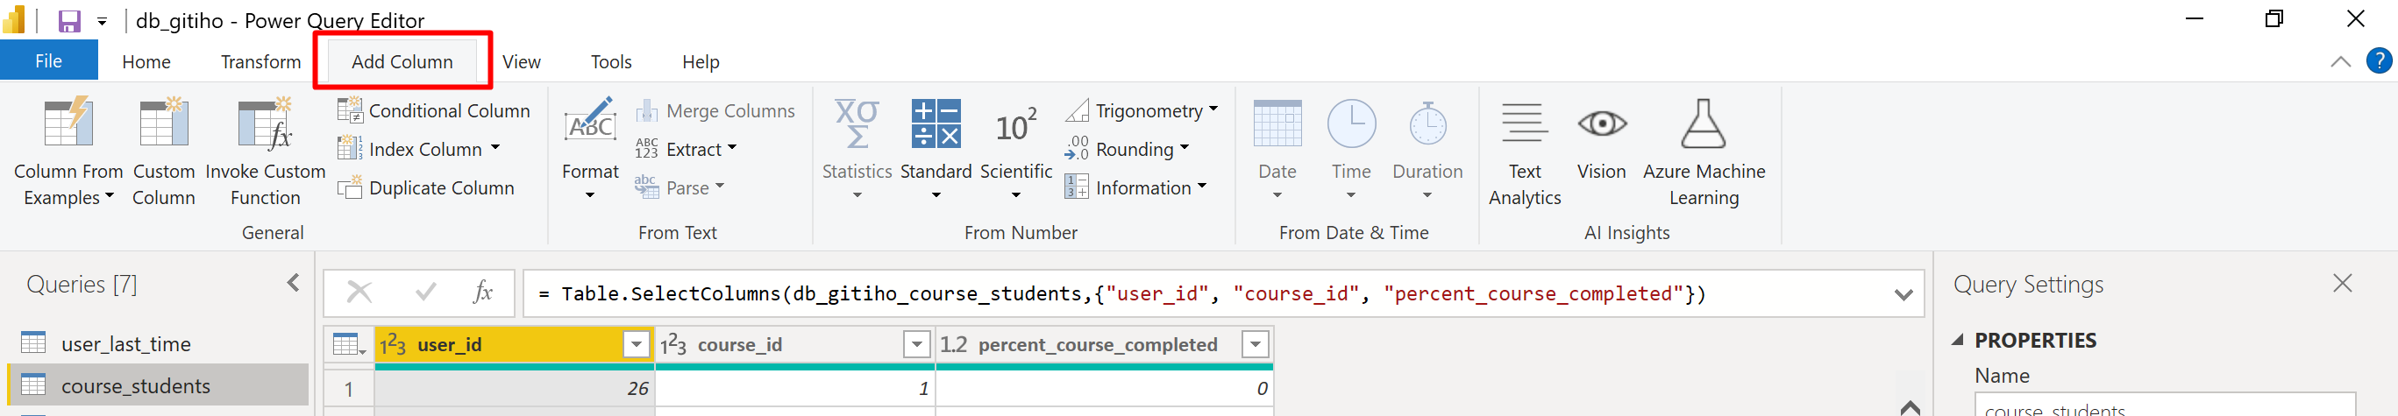This screenshot has height=416, width=2398.
Task: Save using the title bar save icon
Action: click(x=70, y=20)
